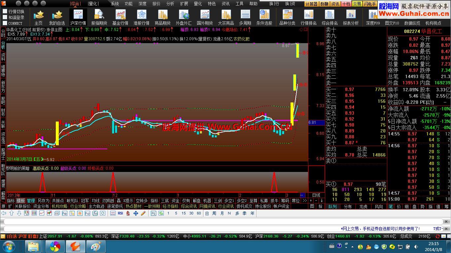Click the 交易 button
Viewport: 451px width, 253px height.
point(357,4)
